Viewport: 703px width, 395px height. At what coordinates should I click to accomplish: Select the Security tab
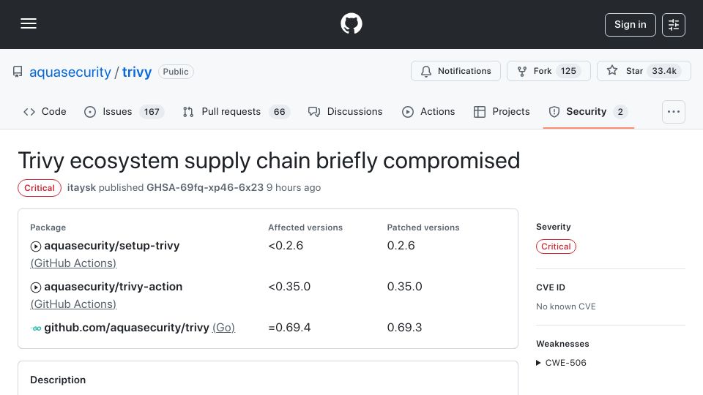click(x=588, y=111)
